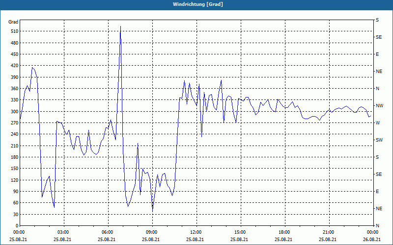393x245 pixels.
Task: Select the 25.08.21 date under 06:00
Action: tap(107, 240)
